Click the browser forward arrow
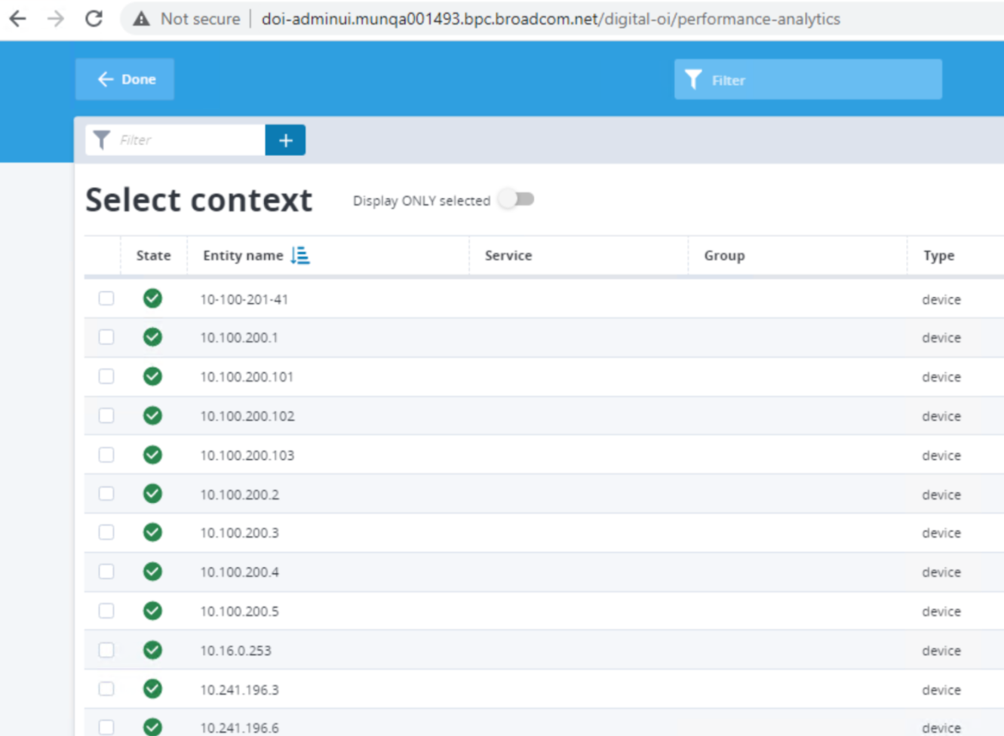1004x736 pixels. point(56,19)
